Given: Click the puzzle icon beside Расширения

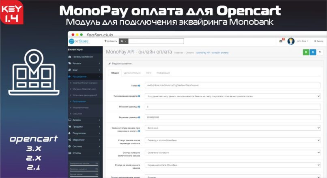Looking at the screenshot, I should 70,76.
